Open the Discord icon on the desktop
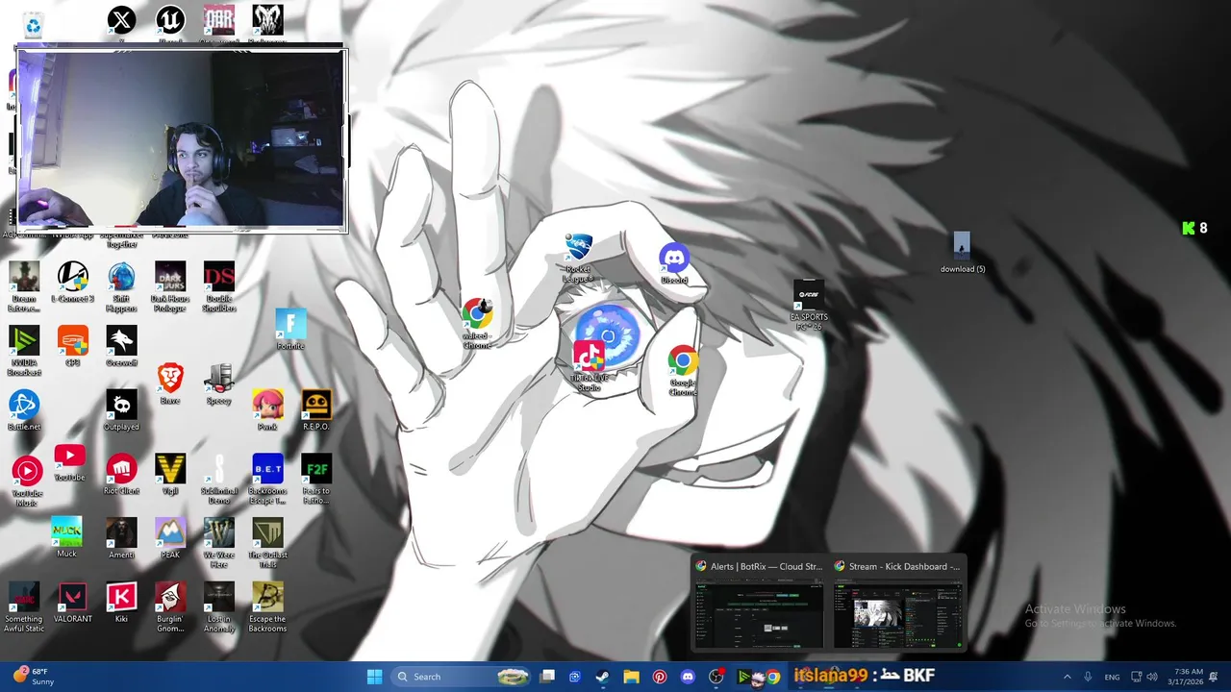The height and width of the screenshot is (692, 1231). [674, 263]
